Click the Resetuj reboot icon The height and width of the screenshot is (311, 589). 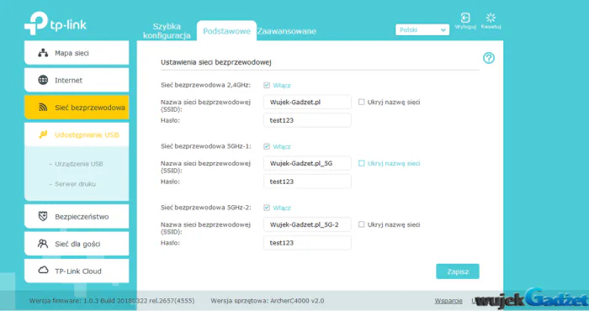point(491,18)
